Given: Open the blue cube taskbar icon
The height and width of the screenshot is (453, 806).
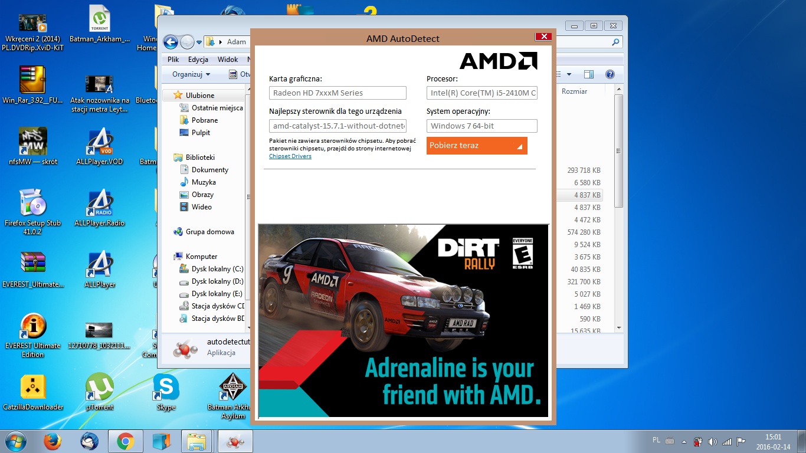Looking at the screenshot, I should (x=161, y=441).
